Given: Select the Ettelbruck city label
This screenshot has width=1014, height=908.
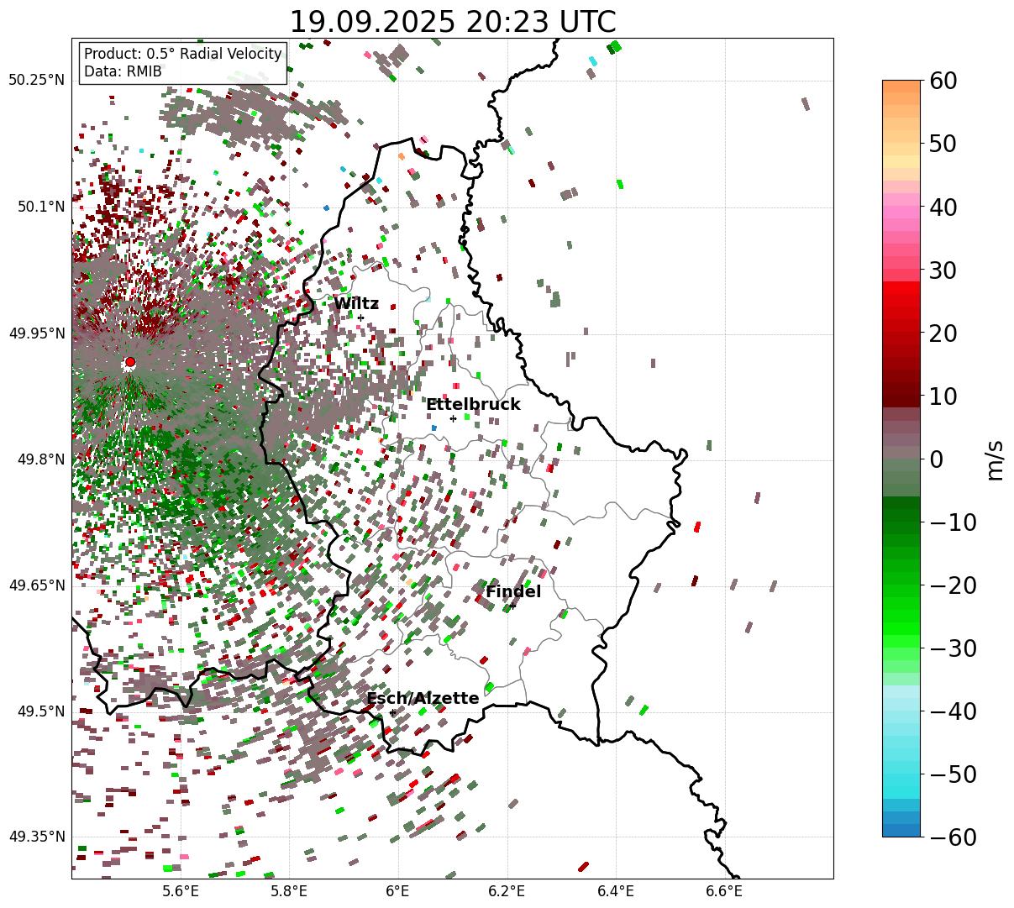Looking at the screenshot, I should (x=473, y=404).
